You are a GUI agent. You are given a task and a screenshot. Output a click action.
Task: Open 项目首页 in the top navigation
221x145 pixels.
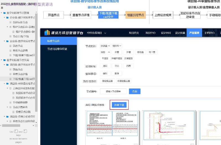coord(134,33)
